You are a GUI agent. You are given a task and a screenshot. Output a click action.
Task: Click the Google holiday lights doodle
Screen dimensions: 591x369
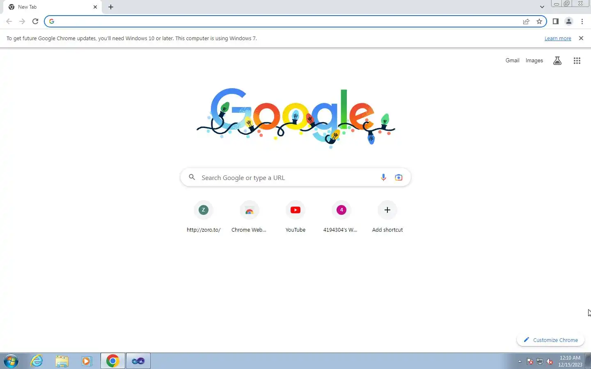(x=295, y=118)
